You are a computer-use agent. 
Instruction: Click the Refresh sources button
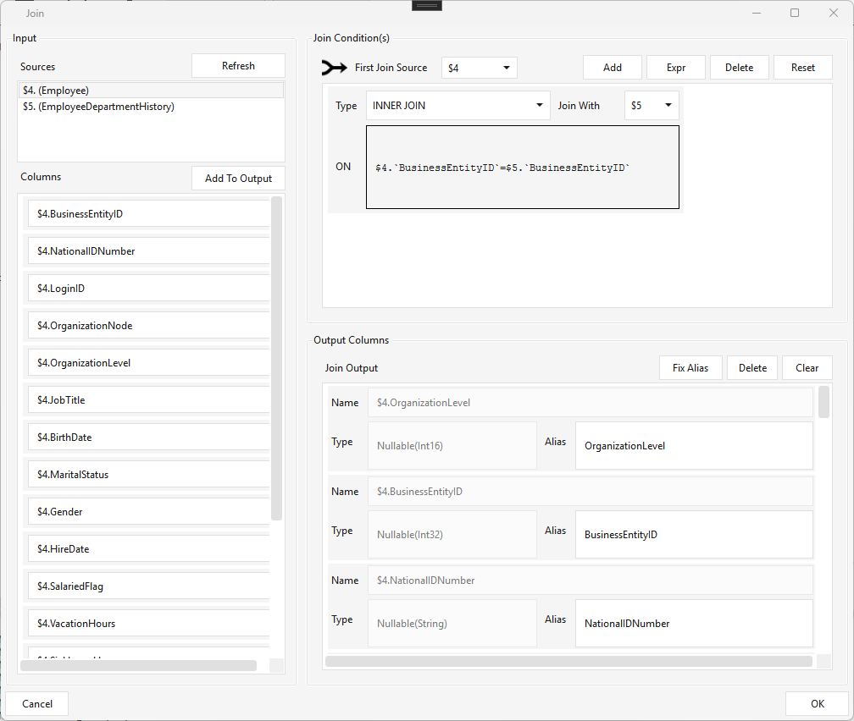(238, 66)
